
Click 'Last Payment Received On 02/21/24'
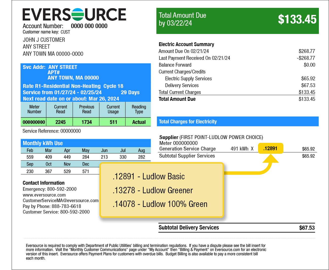[x=194, y=58]
